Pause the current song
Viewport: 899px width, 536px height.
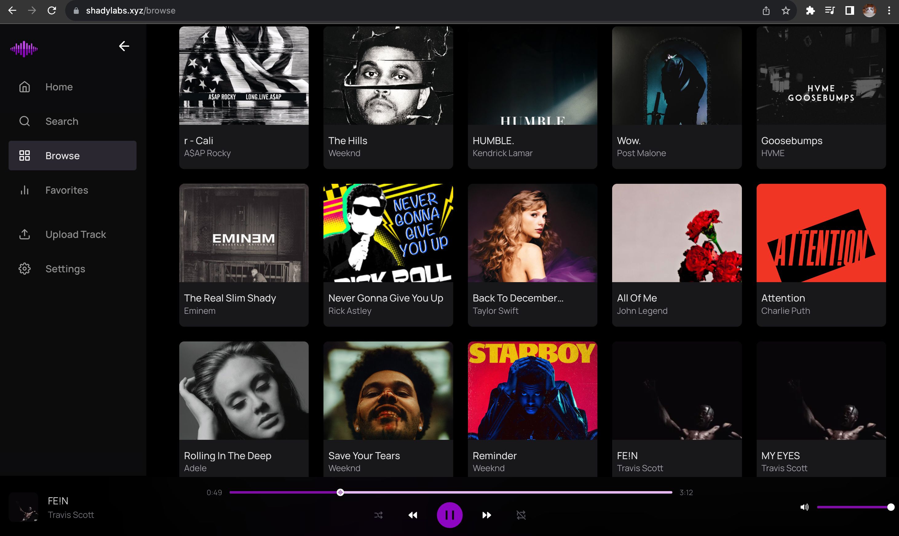[450, 515]
